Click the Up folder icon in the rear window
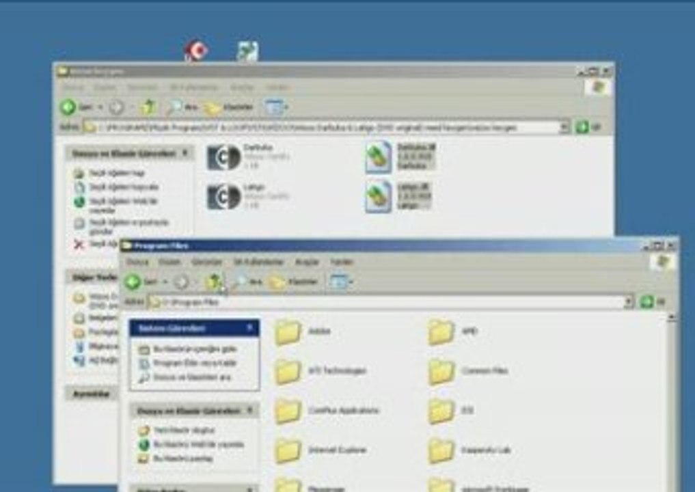The width and height of the screenshot is (695, 492). click(x=149, y=107)
